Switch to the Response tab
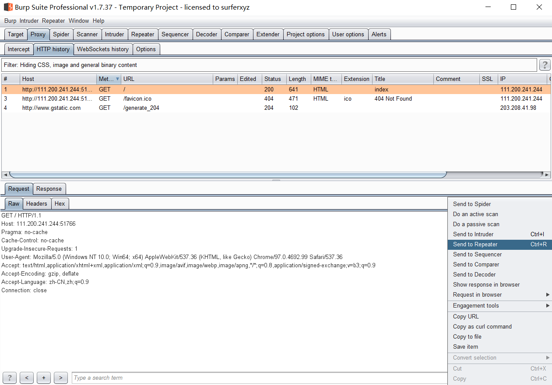This screenshot has height=385, width=552. (49, 189)
